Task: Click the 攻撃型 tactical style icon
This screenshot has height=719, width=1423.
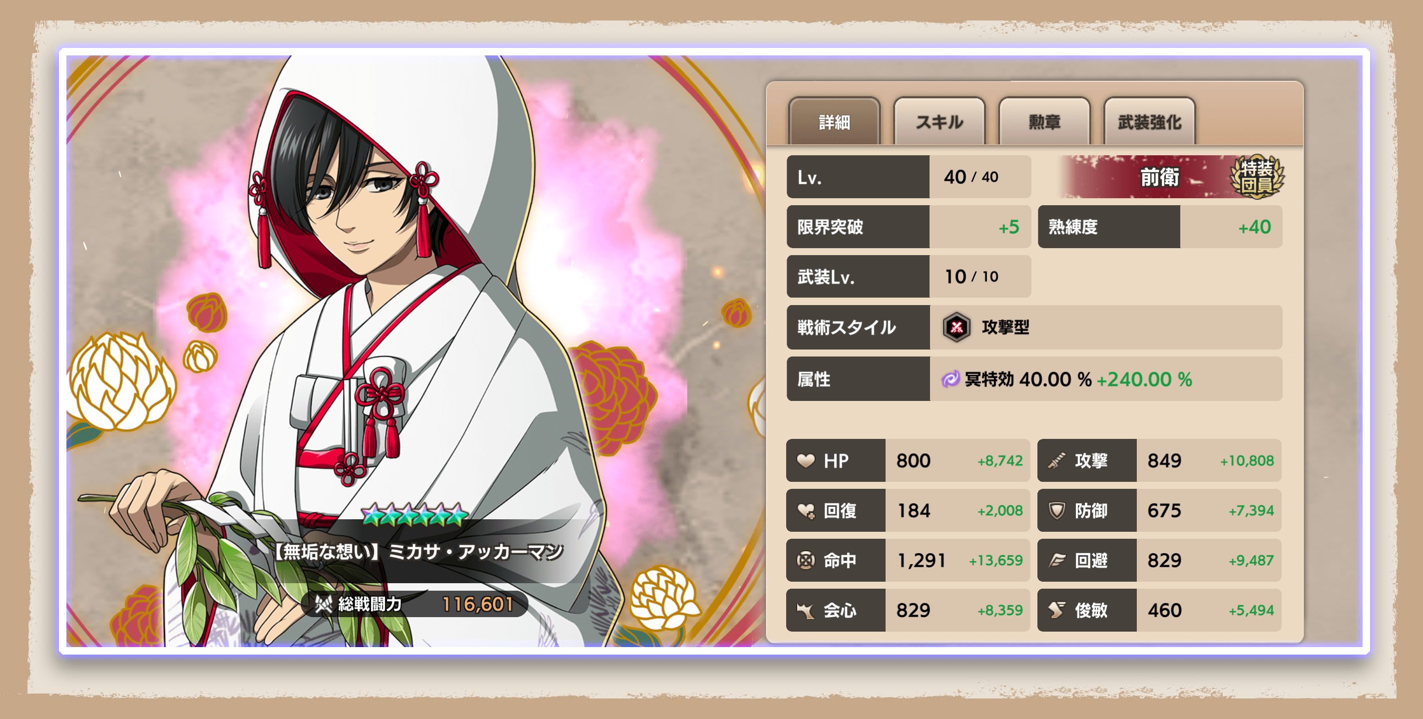Action: tap(957, 327)
